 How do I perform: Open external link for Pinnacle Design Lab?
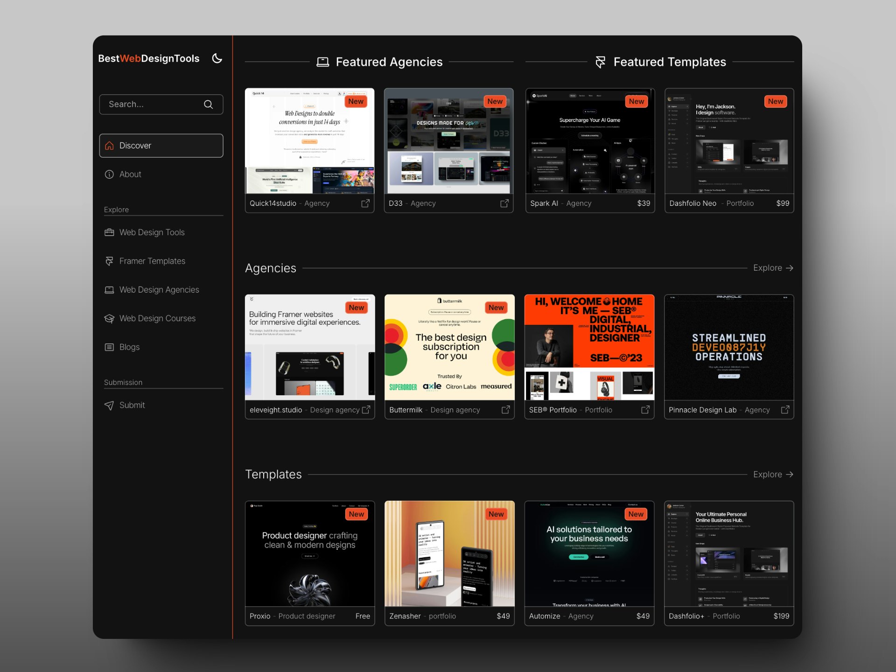coord(785,410)
